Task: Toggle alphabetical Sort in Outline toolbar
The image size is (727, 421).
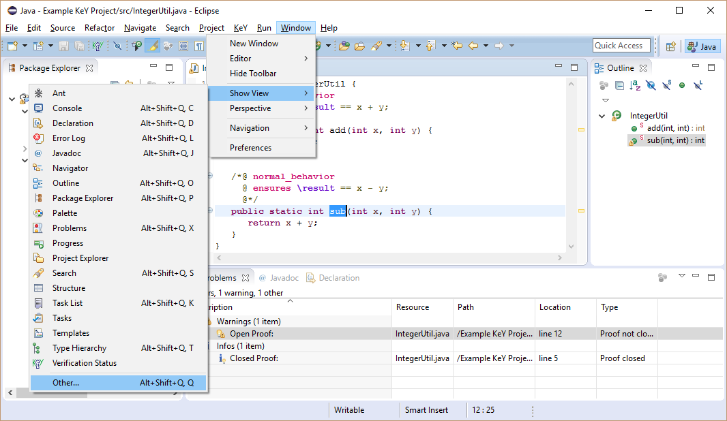Action: (635, 85)
